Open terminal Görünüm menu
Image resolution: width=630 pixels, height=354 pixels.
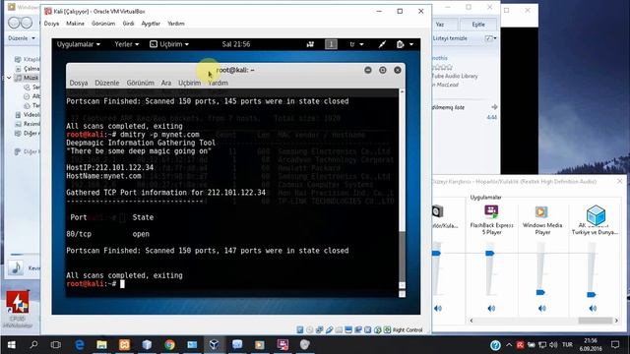140,83
